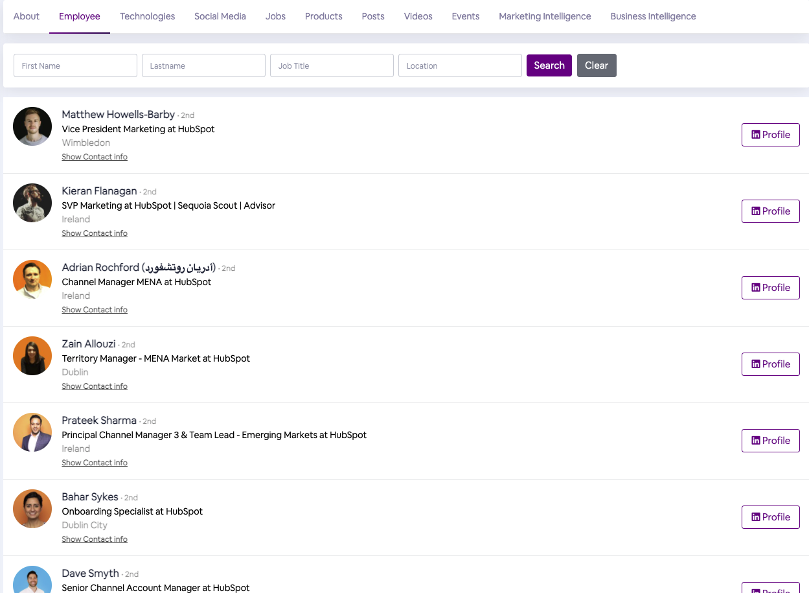Click the name Prateek Sharma

coord(99,421)
